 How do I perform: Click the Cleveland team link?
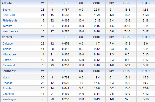pos(9,65)
